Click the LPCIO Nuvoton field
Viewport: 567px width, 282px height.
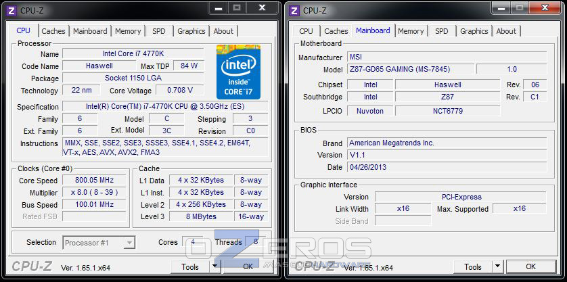pos(370,111)
